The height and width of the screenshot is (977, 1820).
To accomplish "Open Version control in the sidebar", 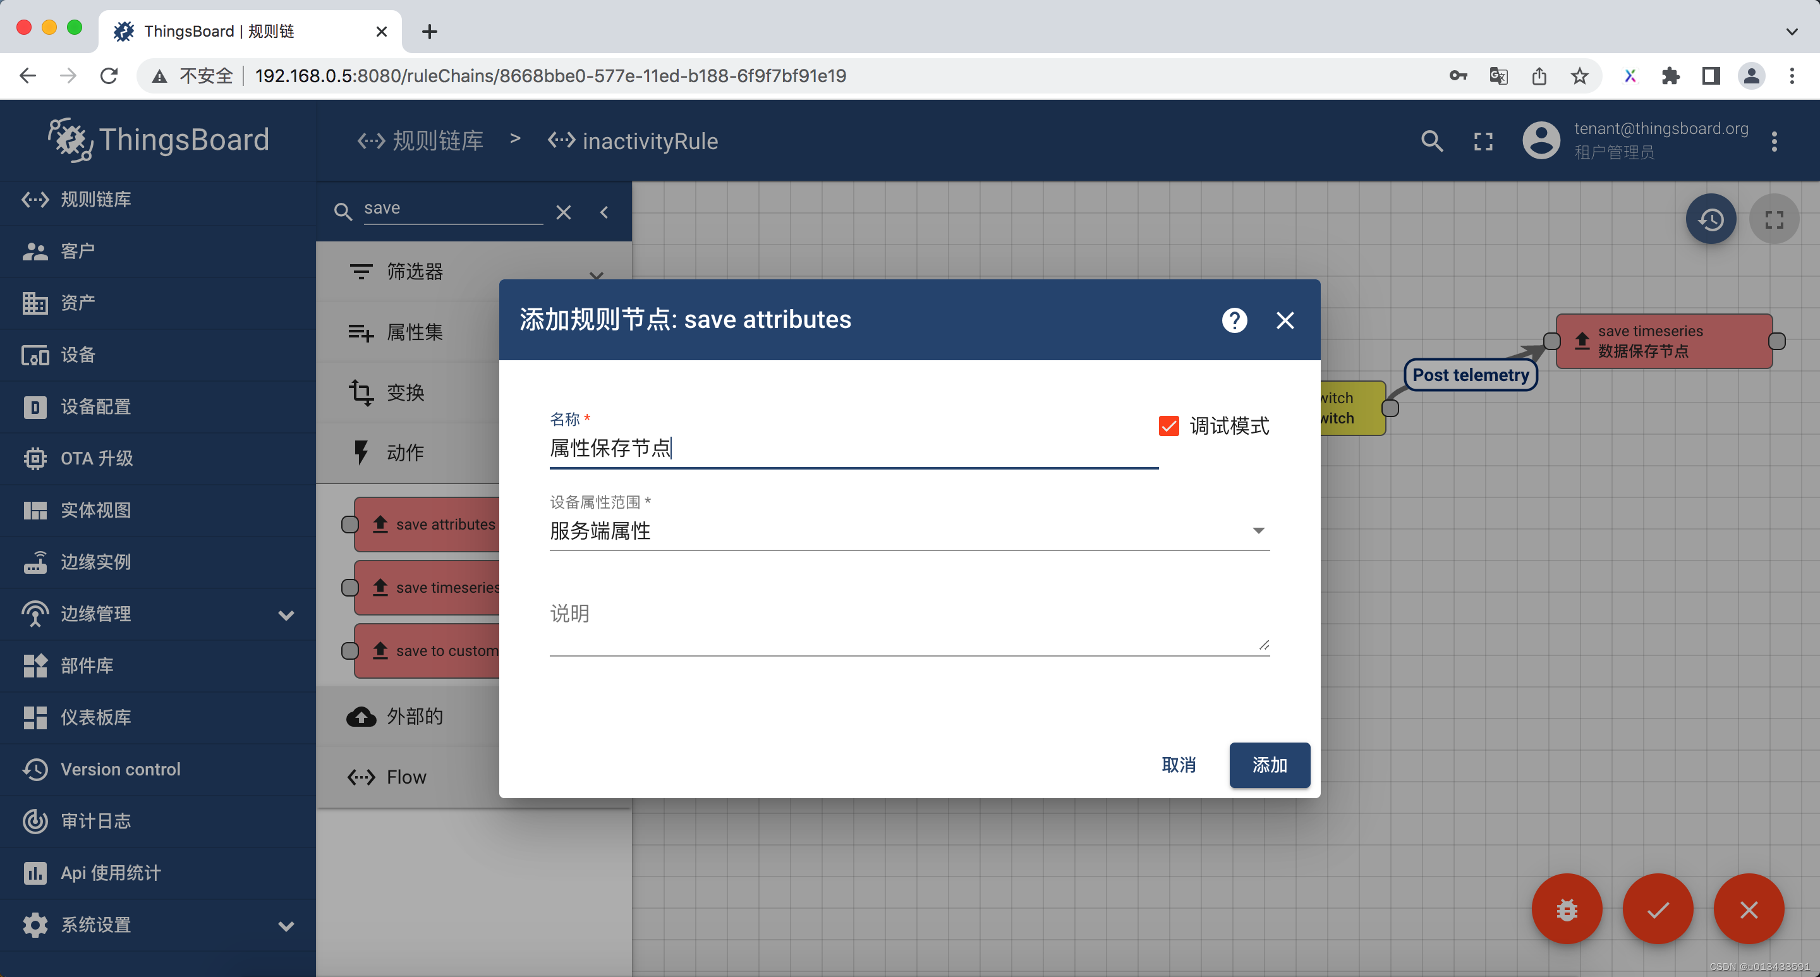I will point(157,769).
